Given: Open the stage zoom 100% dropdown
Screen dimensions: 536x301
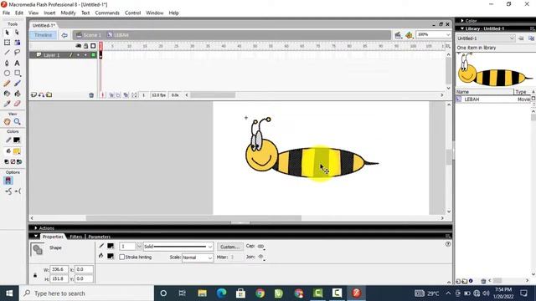Looking at the screenshot, I should click(x=448, y=35).
